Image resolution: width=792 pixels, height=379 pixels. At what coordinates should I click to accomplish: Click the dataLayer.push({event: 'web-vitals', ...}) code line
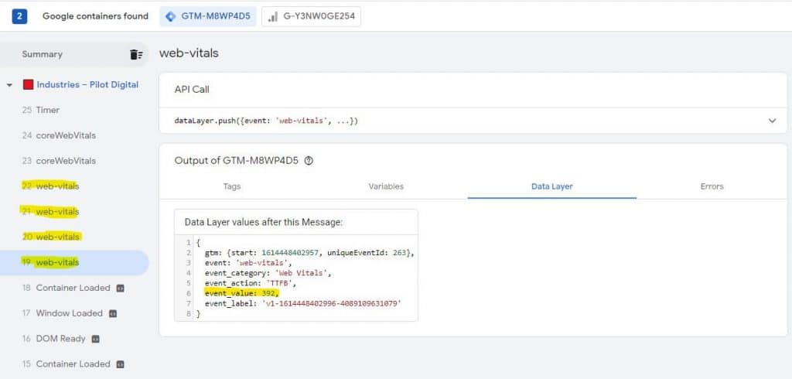pyautogui.click(x=266, y=121)
